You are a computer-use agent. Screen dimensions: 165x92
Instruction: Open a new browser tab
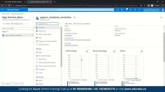55,2
